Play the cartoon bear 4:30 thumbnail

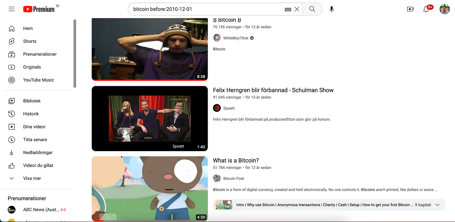pyautogui.click(x=149, y=189)
